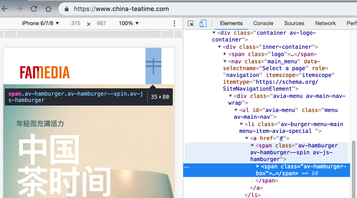Select the closing </a> line
This screenshot has width=357, height=198.
coord(256,188)
